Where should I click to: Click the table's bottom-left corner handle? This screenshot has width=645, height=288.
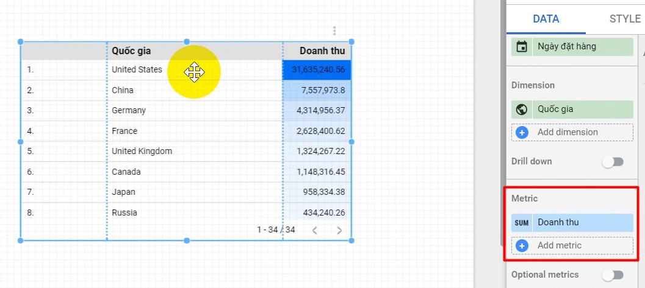[20, 241]
